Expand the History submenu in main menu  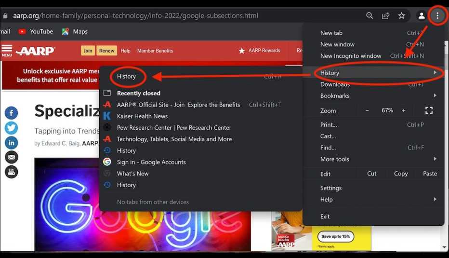(x=373, y=73)
